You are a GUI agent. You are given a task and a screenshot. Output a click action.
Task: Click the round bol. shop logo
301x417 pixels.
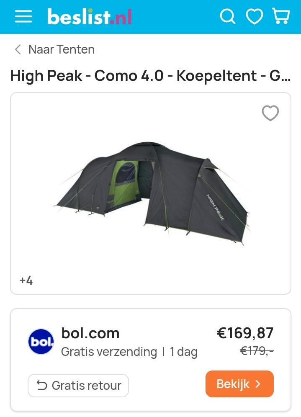[41, 342]
